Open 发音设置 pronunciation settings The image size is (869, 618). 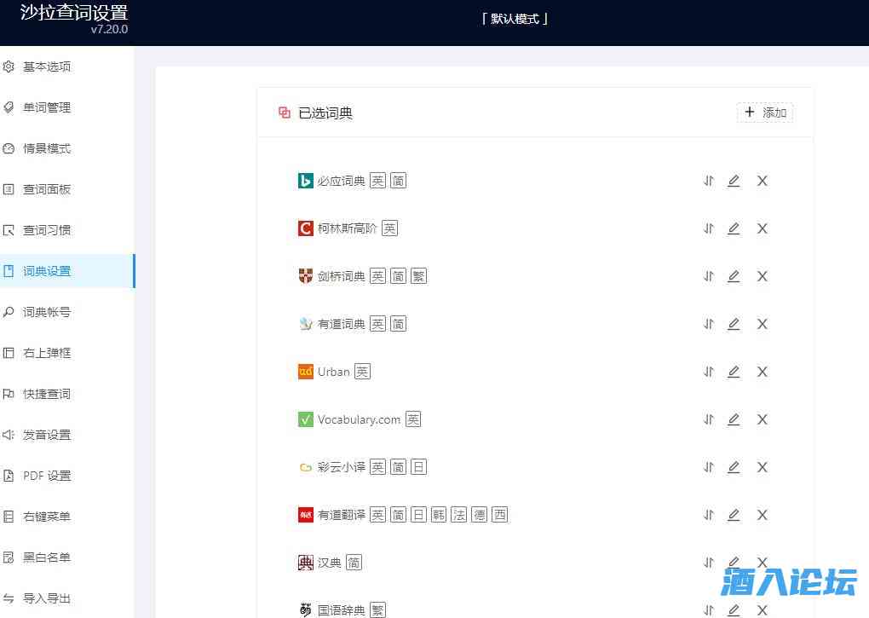click(66, 435)
